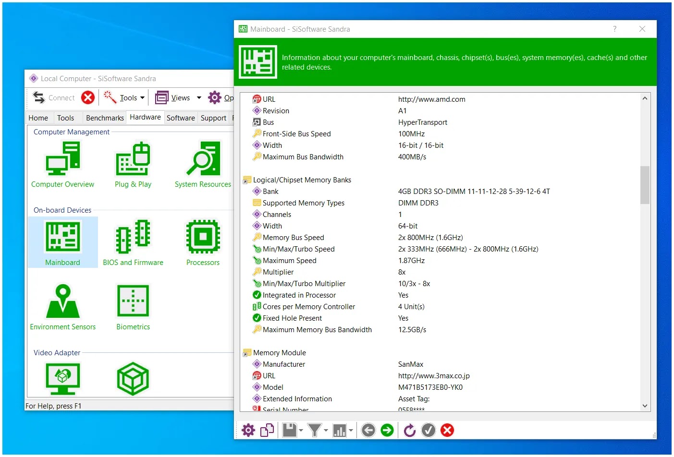Click the red cancel X in Mainboard toolbar
This screenshot has height=457, width=674.
pyautogui.click(x=447, y=430)
